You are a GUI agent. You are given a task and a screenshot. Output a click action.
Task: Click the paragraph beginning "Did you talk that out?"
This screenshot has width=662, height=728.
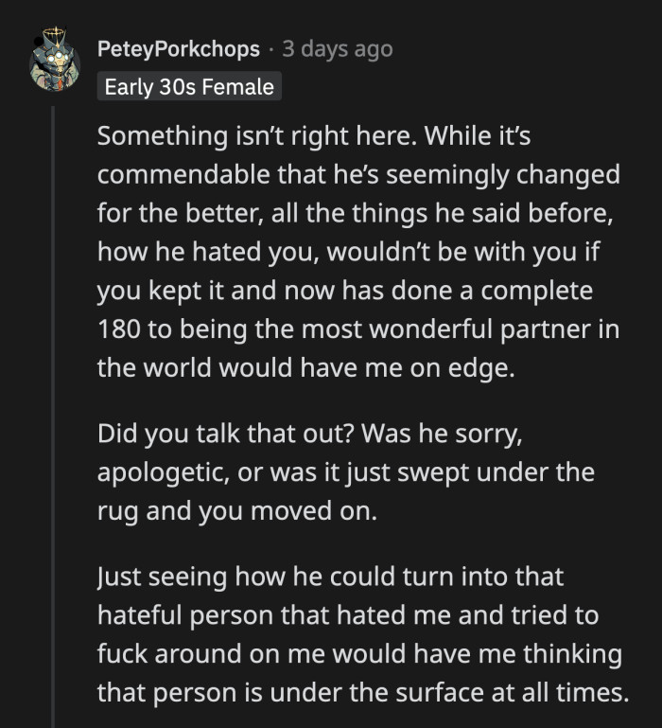pyautogui.click(x=346, y=471)
